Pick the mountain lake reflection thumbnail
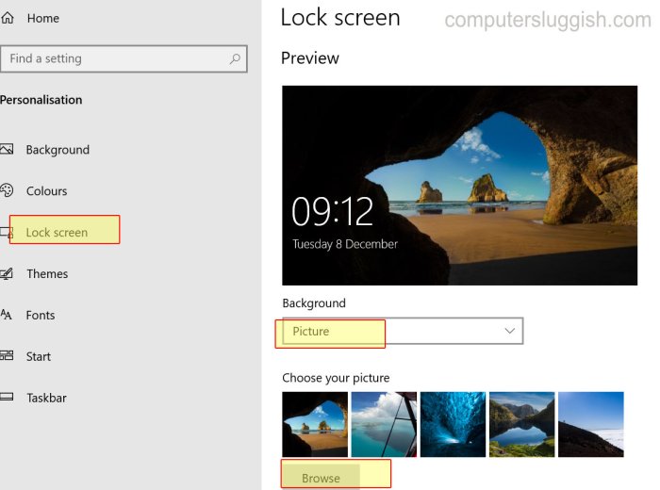The image size is (660, 490). (522, 424)
